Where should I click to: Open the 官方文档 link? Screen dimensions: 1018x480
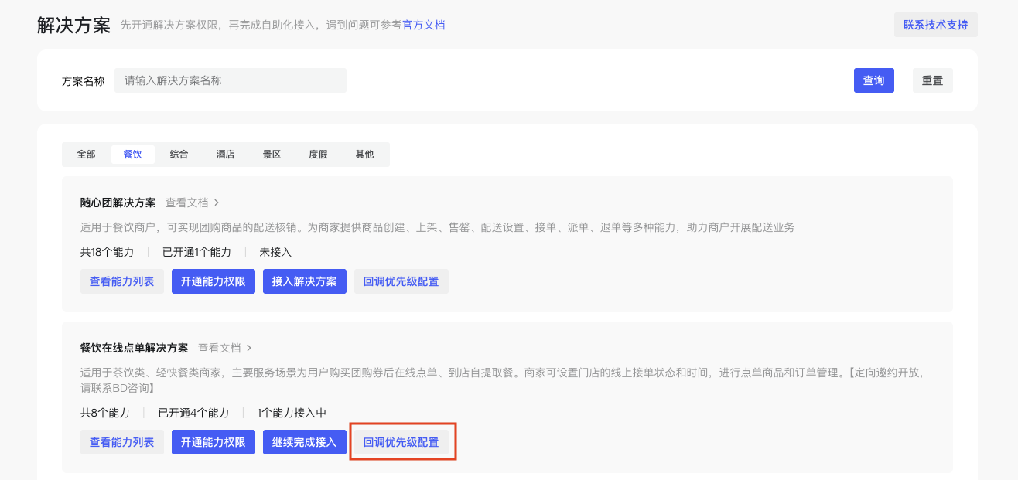[x=423, y=26]
